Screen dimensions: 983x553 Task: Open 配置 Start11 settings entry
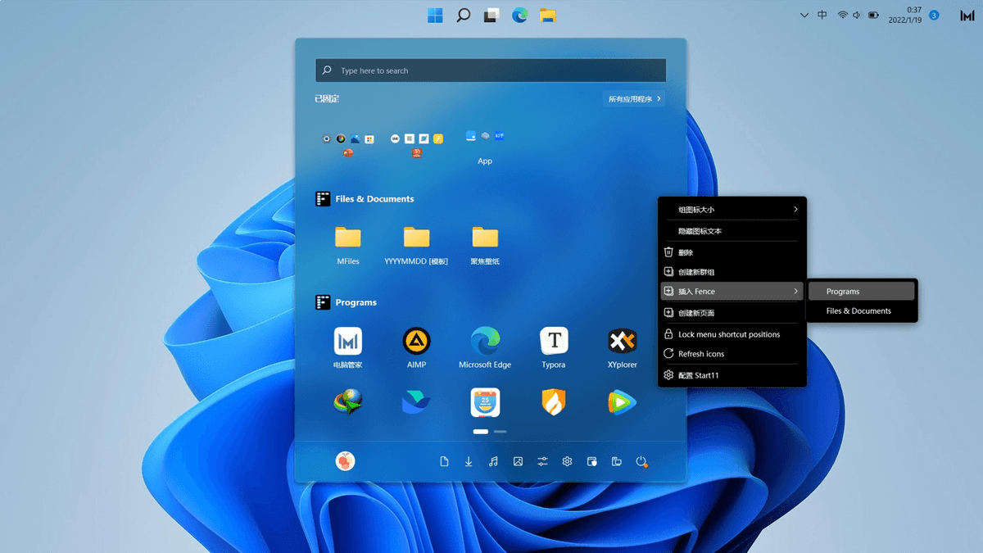coord(732,375)
